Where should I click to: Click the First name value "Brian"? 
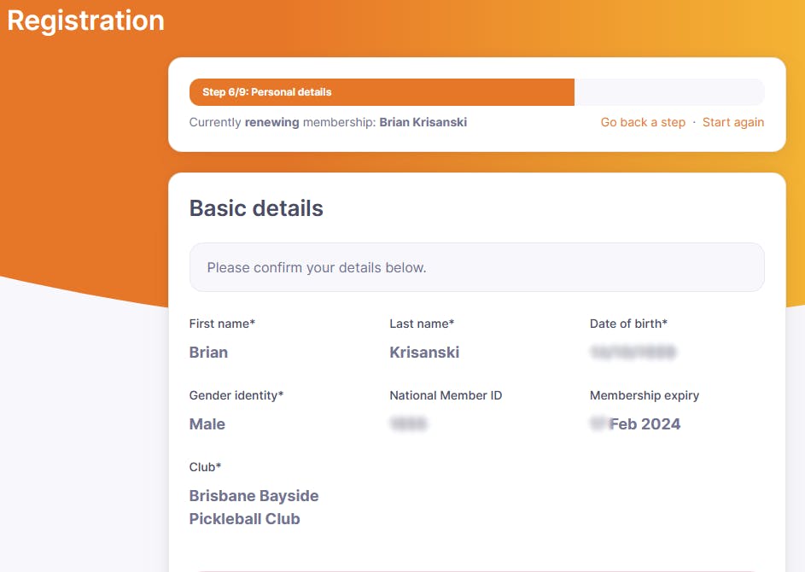(208, 353)
